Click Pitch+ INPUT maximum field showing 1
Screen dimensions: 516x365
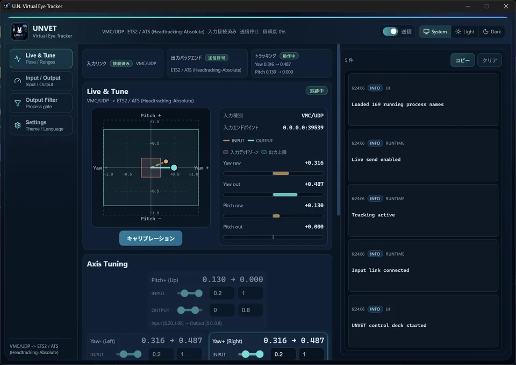250,293
